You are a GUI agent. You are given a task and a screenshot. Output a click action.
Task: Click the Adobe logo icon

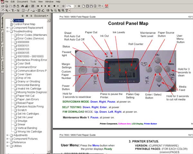click(106, 6)
